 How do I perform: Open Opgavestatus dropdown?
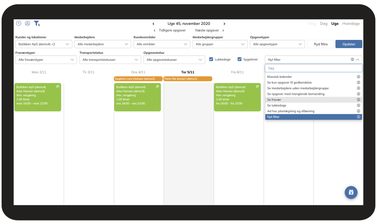pos(174,60)
